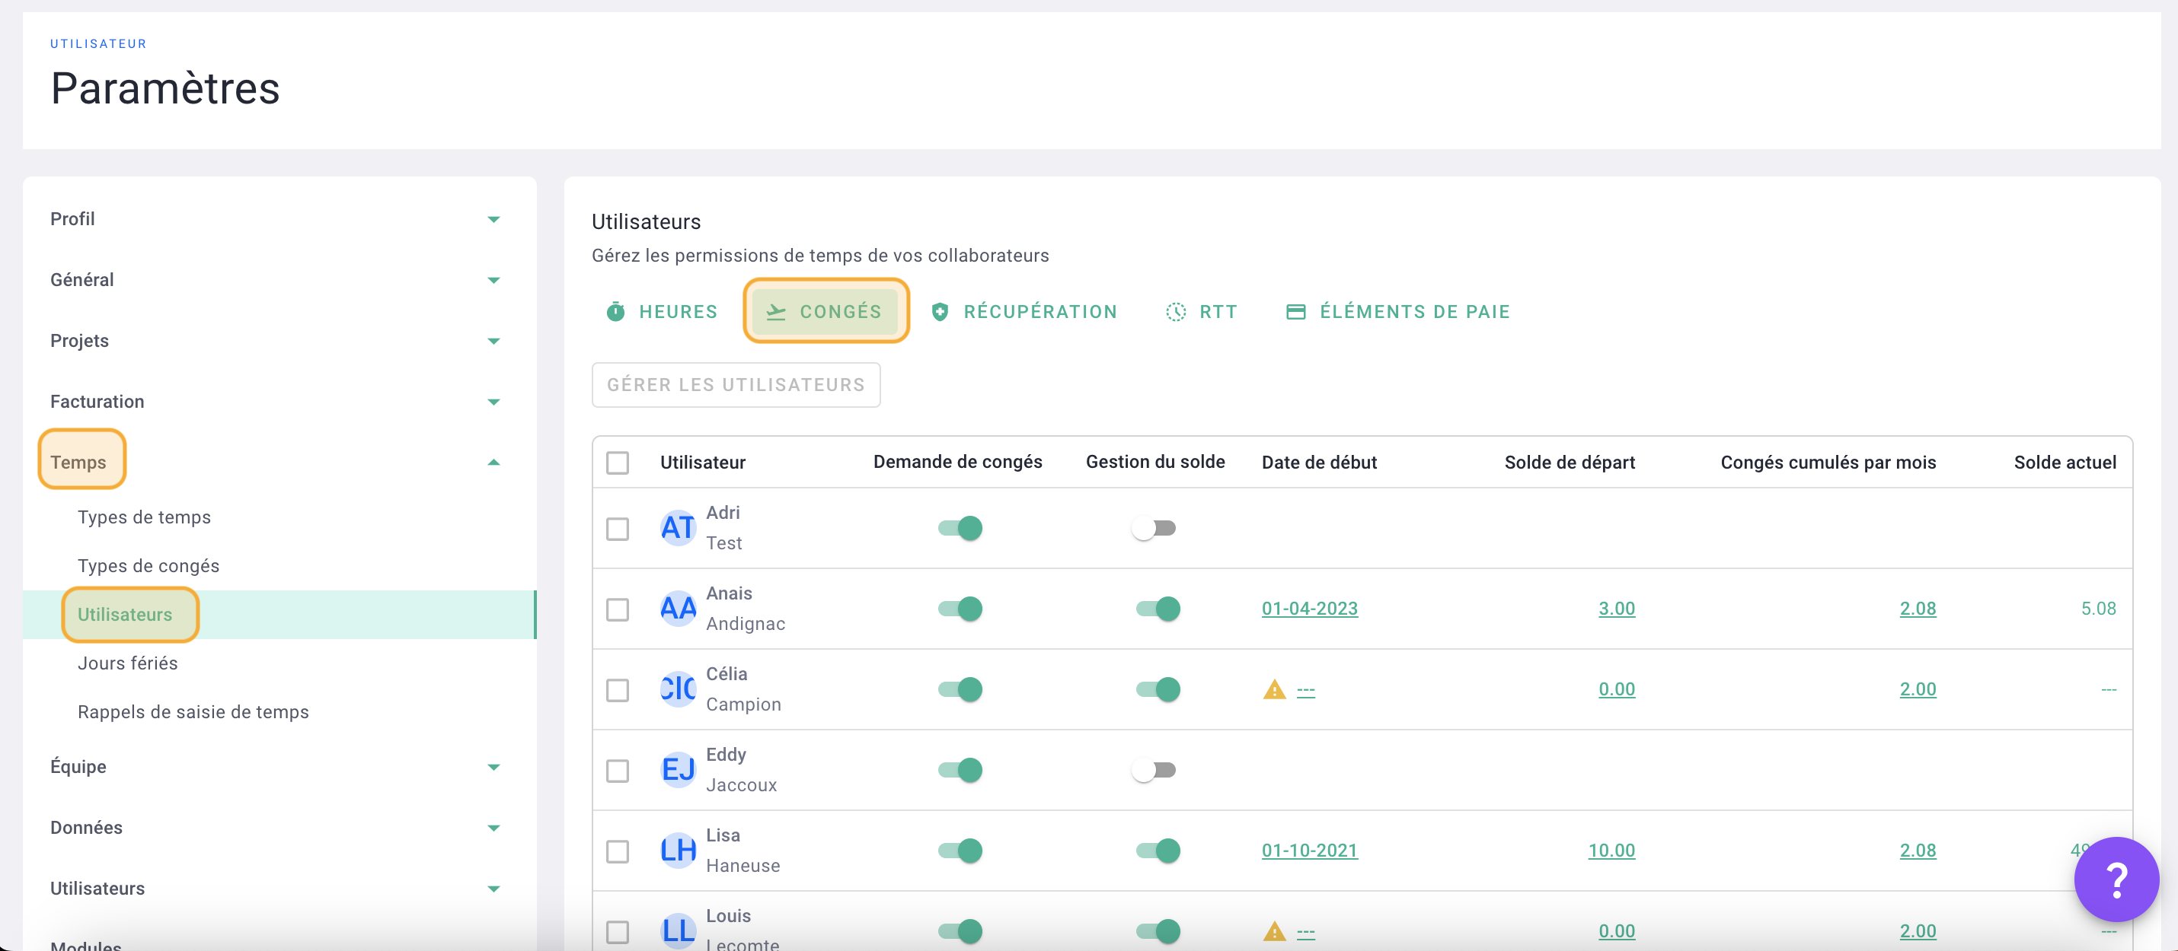Expand the Général section arrow
Image resolution: width=2178 pixels, height=951 pixels.
[493, 281]
